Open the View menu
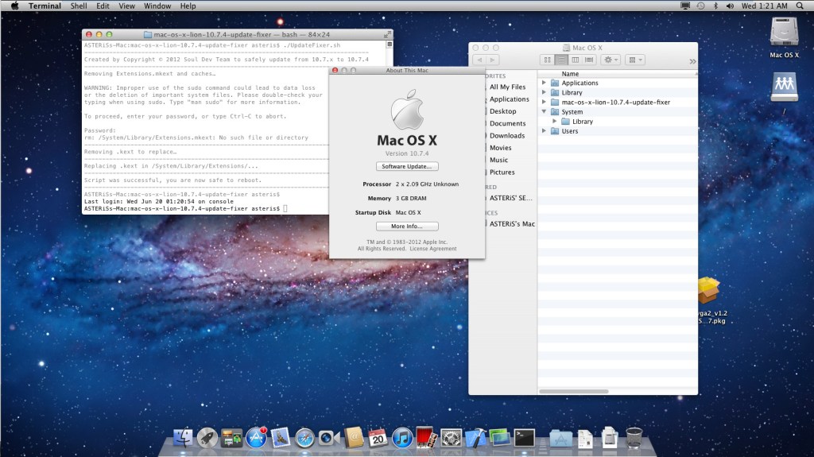Image resolution: width=814 pixels, height=457 pixels. (126, 6)
